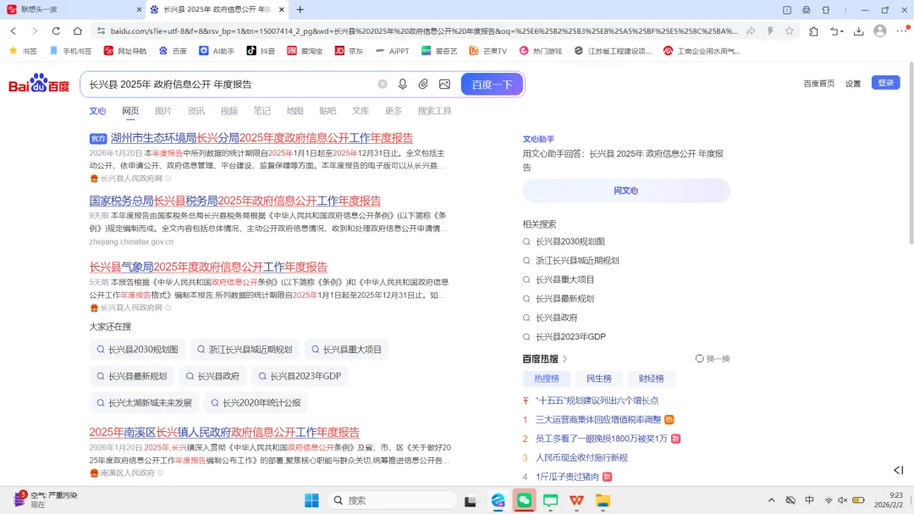Screen dimensions: 914x514
Task: Open the 湖州市生态环境局长兴分局 report result
Action: click(x=262, y=138)
